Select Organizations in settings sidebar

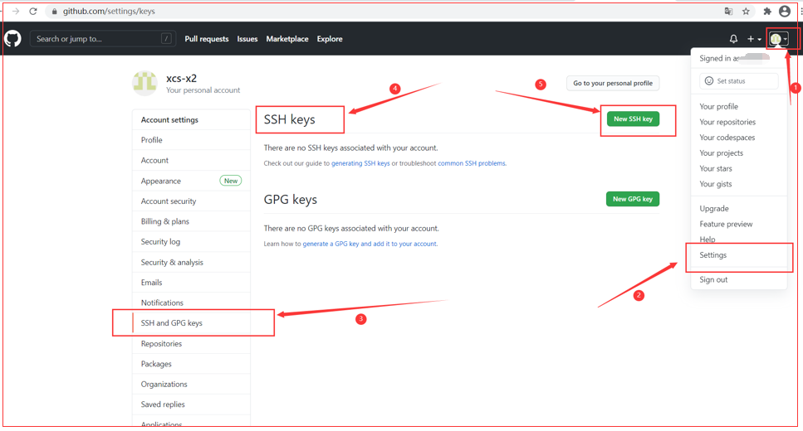[191, 385]
